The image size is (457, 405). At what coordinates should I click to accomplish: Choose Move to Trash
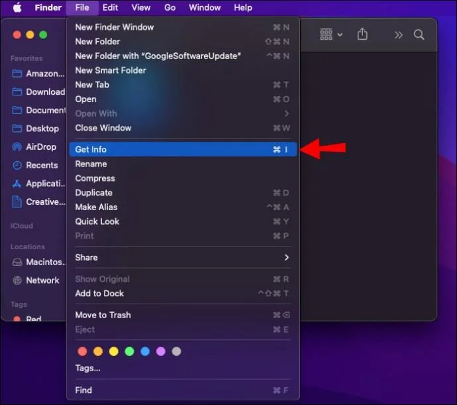183,315
